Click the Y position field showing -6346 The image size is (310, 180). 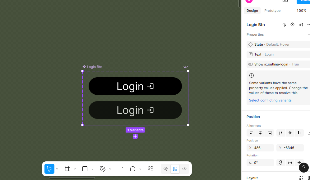pyautogui.click(x=290, y=148)
